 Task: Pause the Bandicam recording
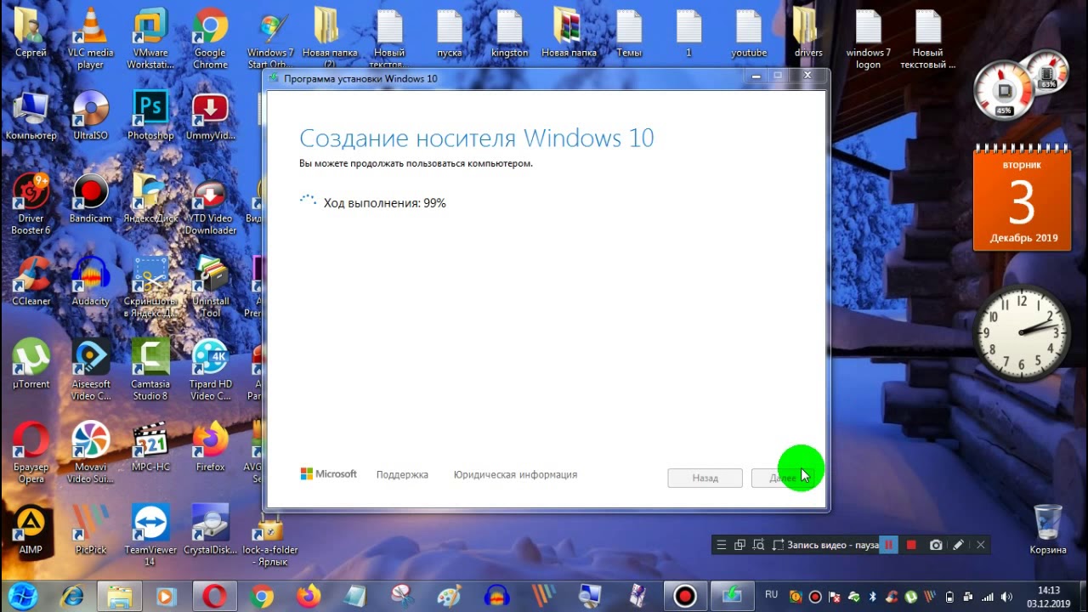point(888,545)
